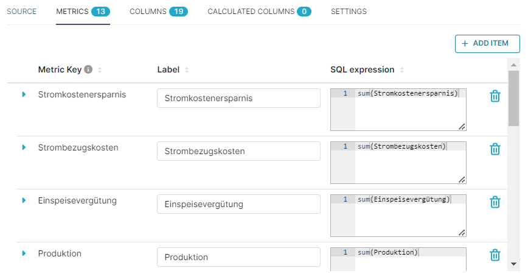Delete the Stromkostenersparnis metric with trash icon
This screenshot has width=528, height=279.
click(x=495, y=96)
